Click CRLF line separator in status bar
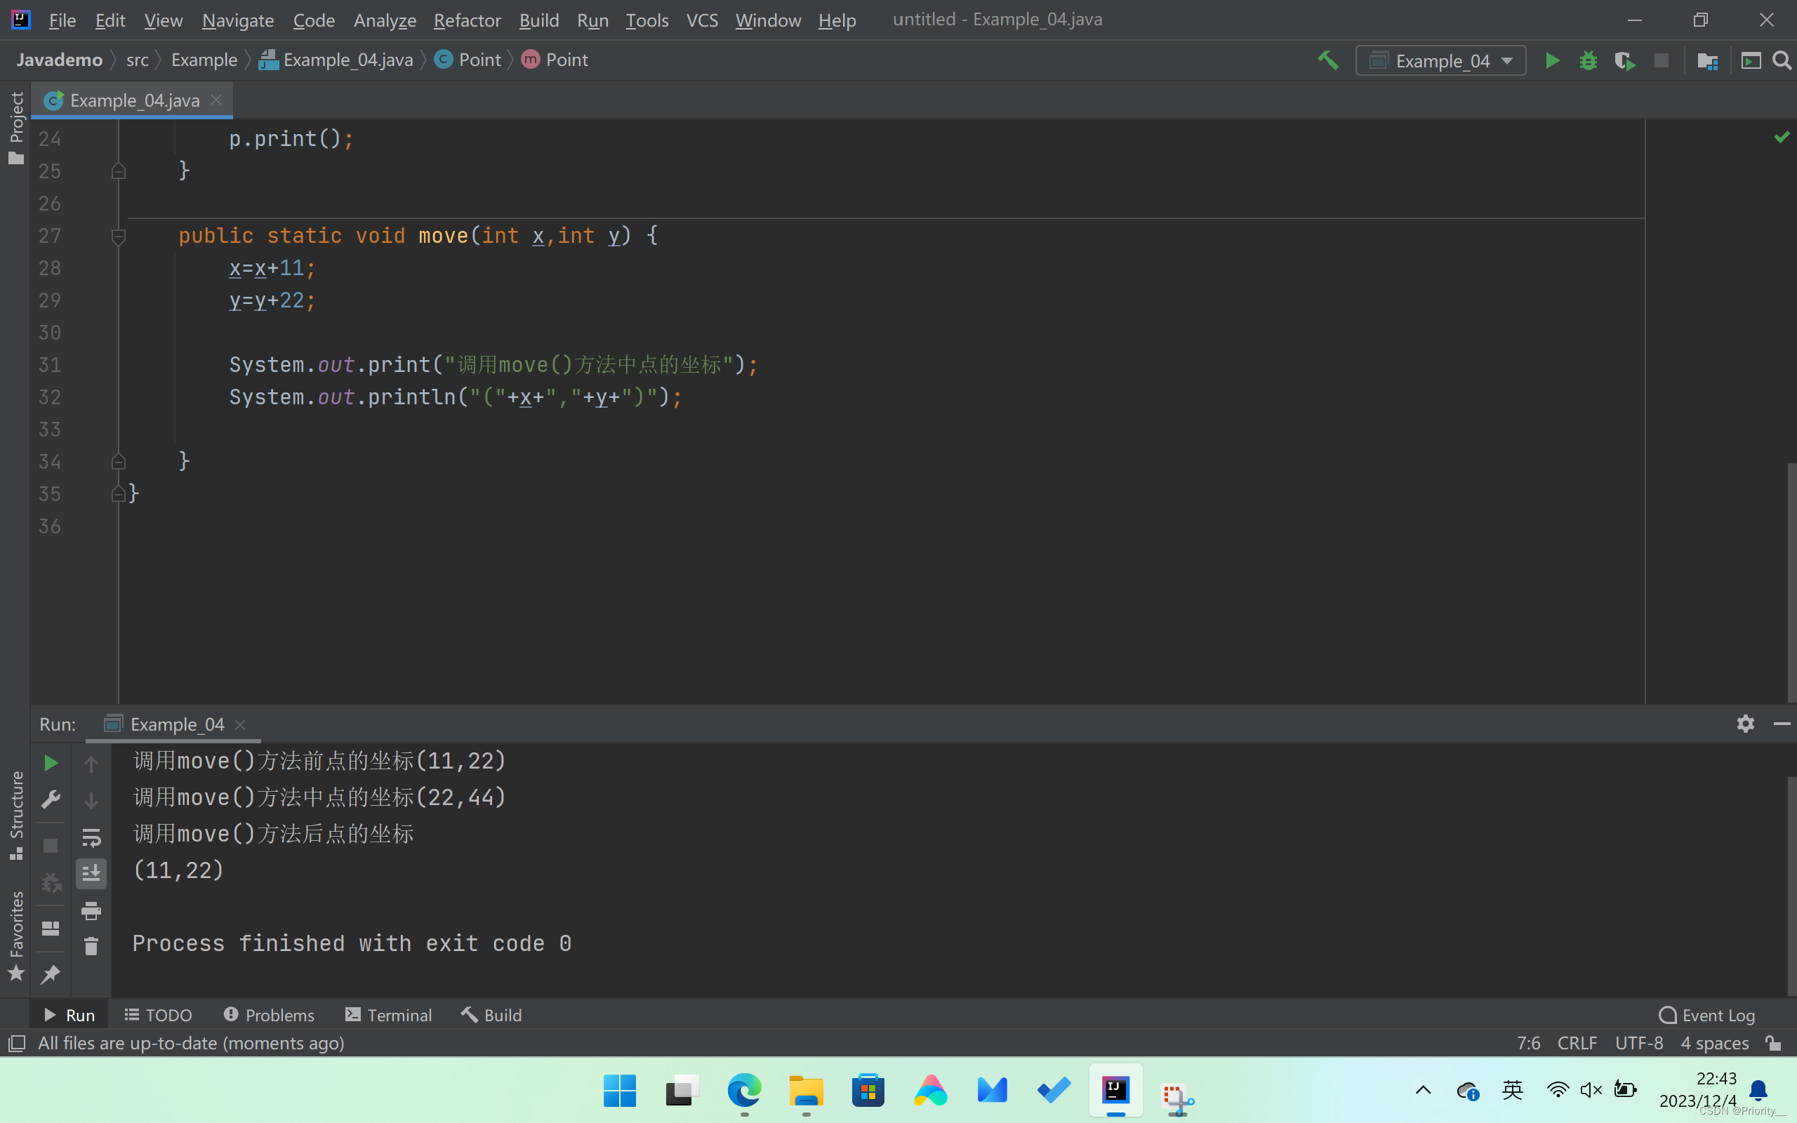Viewport: 1797px width, 1123px height. (1577, 1043)
